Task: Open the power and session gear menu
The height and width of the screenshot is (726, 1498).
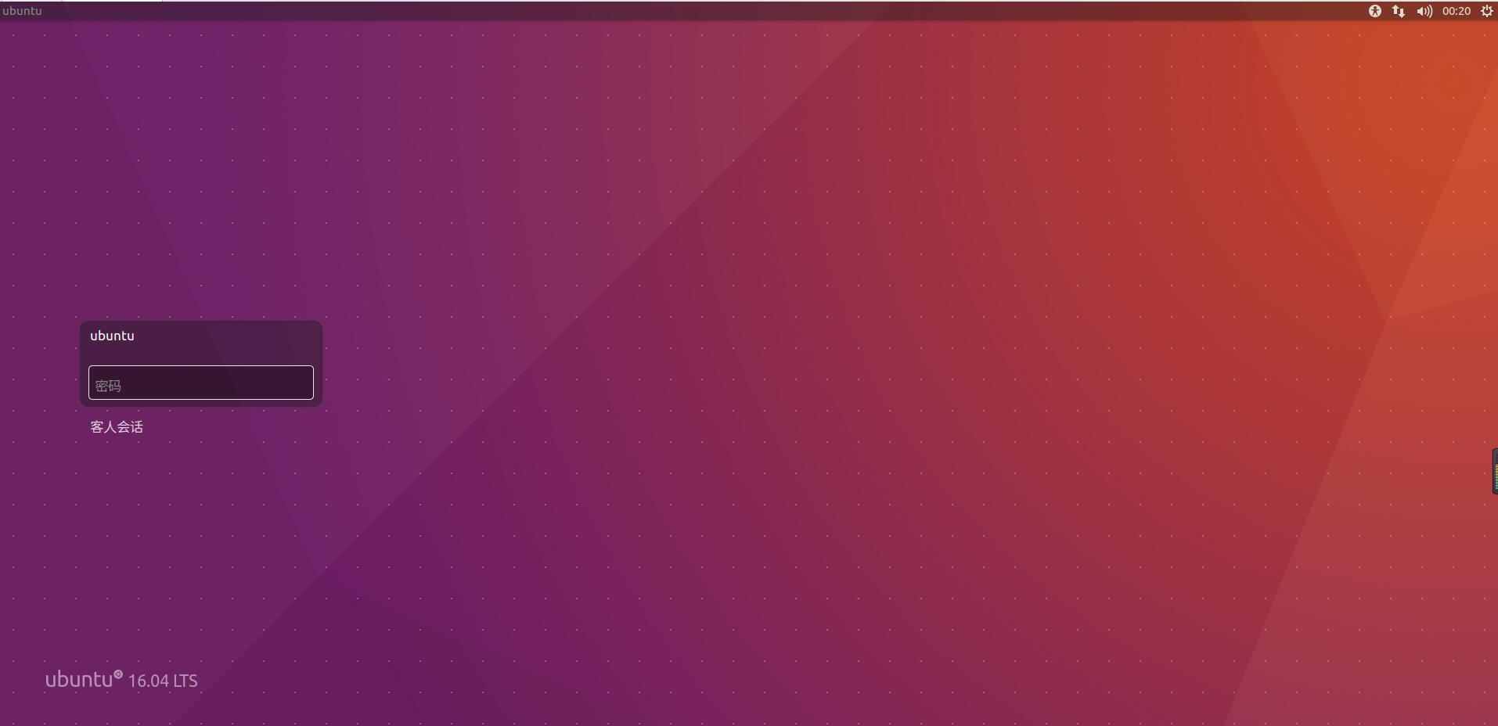Action: 1487,11
